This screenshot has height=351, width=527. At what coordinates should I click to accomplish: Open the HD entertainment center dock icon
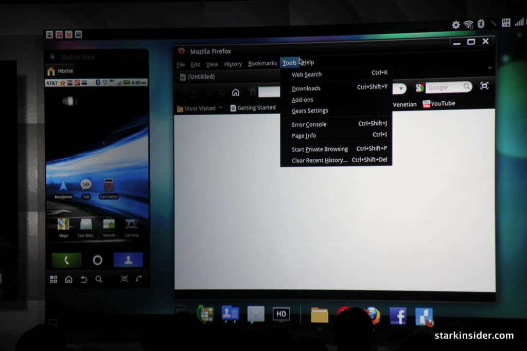[x=282, y=314]
